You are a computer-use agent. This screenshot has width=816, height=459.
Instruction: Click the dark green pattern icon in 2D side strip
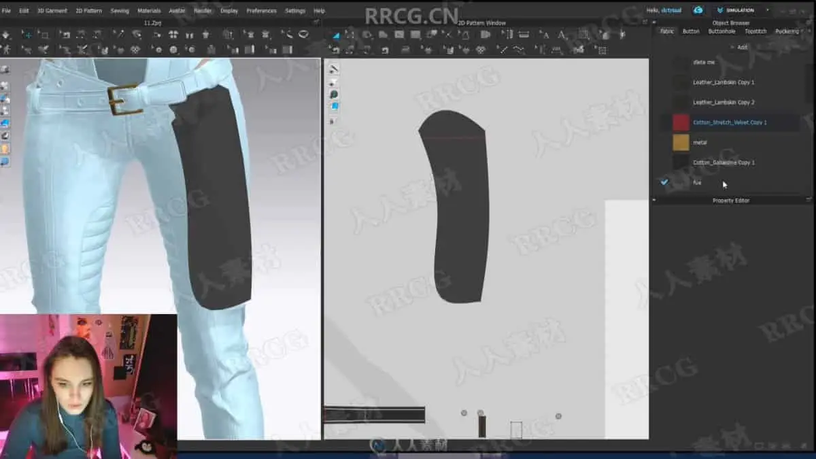tap(333, 95)
